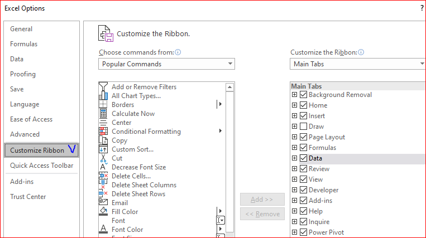Click the << Remove button

click(262, 214)
